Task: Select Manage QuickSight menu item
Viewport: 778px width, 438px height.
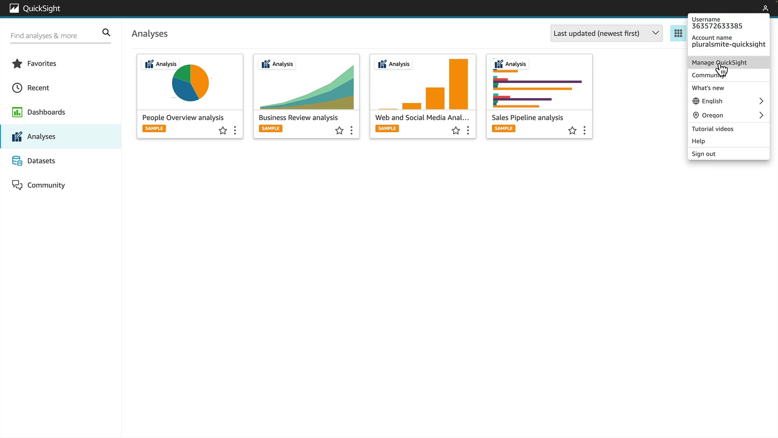Action: pyautogui.click(x=719, y=63)
